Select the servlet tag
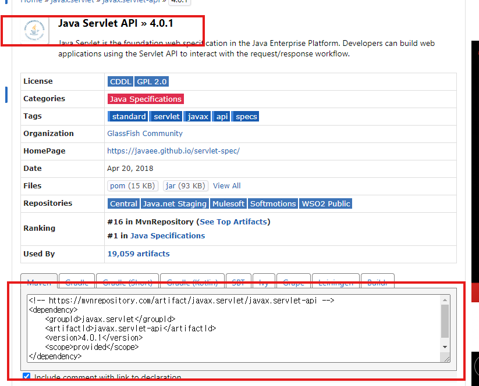This screenshot has height=386, width=479. click(166, 116)
